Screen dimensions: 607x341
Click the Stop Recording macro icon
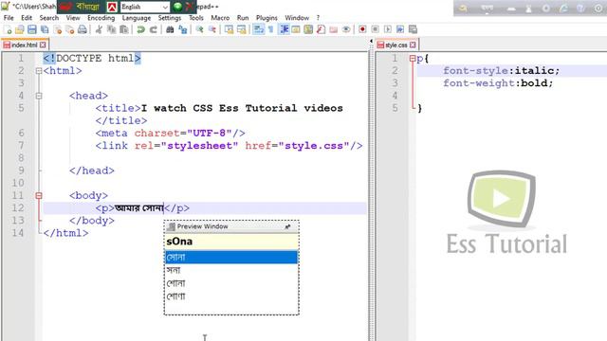[x=376, y=29]
